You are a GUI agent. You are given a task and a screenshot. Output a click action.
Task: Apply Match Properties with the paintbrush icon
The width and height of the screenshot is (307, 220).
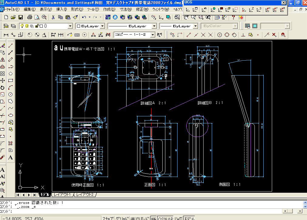click(x=75, y=17)
